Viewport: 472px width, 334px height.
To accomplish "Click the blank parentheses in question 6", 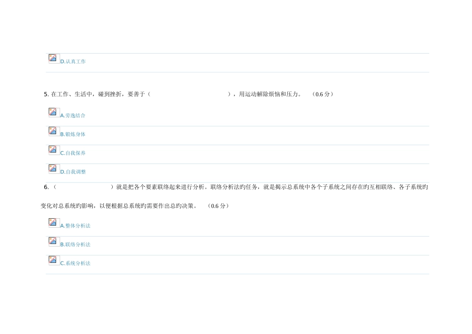I will click(83, 187).
